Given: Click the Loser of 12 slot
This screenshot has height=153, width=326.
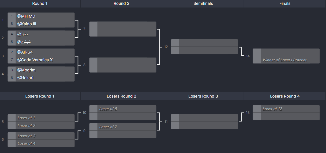Looking at the screenshot, I should [x=286, y=109].
